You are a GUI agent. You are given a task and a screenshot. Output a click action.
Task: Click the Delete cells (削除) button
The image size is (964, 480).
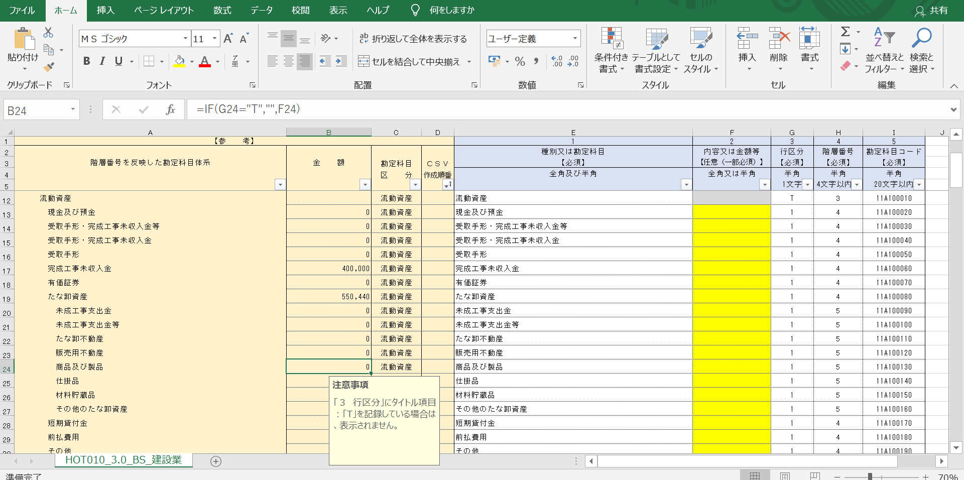coord(779,49)
